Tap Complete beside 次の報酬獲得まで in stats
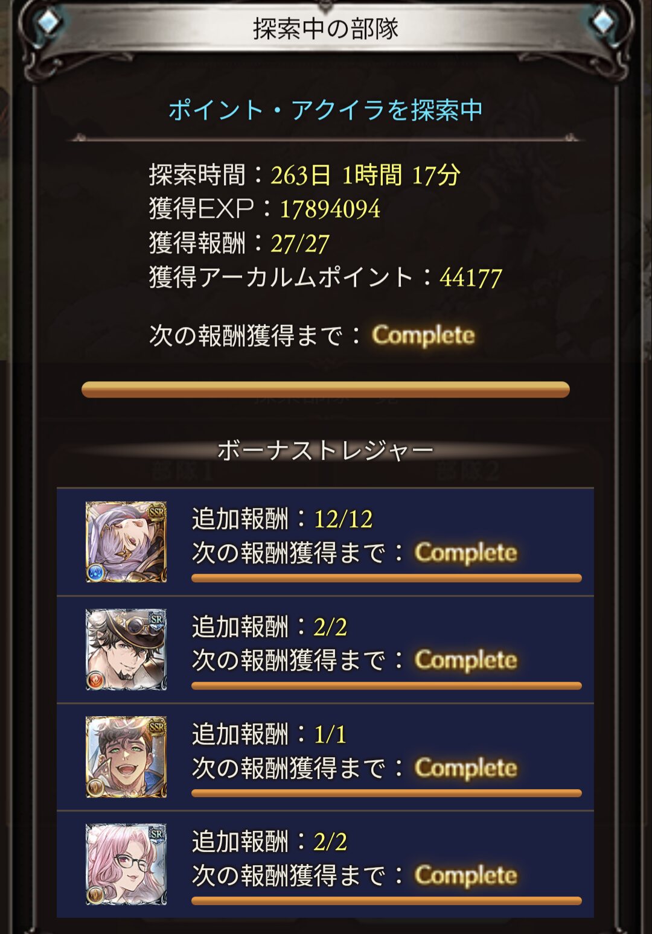The height and width of the screenshot is (934, 652). 423,335
